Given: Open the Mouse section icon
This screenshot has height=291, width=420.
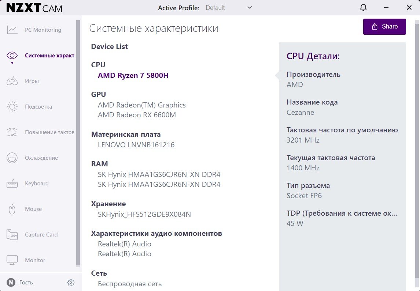Looking at the screenshot, I should pyautogui.click(x=12, y=209).
